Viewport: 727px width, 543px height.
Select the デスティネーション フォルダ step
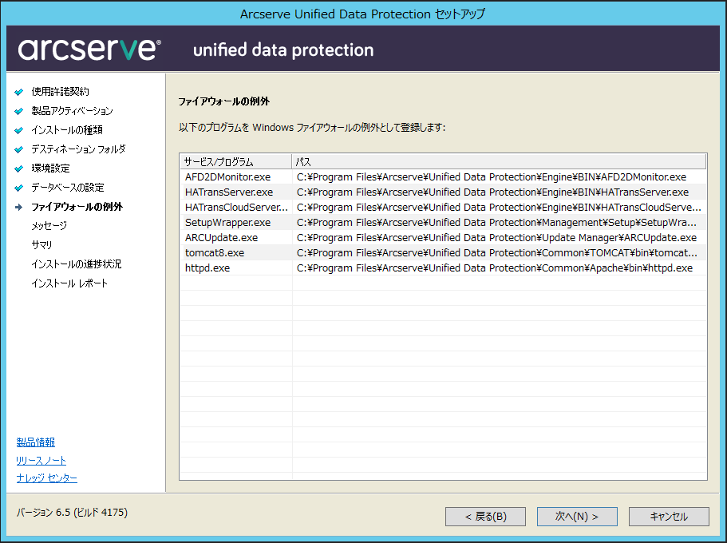78,149
